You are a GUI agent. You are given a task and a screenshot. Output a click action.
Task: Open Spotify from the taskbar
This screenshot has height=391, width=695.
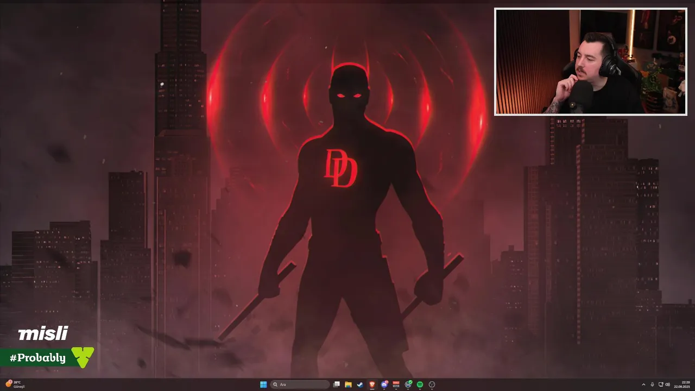[x=420, y=384]
